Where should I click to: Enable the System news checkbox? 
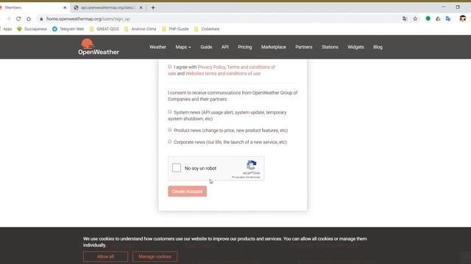(x=170, y=111)
